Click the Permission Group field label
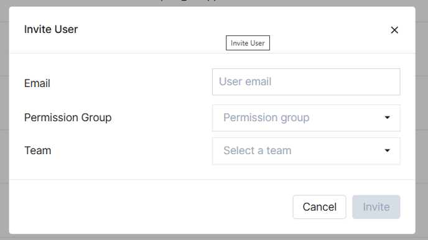The height and width of the screenshot is (240, 428). [x=68, y=118]
